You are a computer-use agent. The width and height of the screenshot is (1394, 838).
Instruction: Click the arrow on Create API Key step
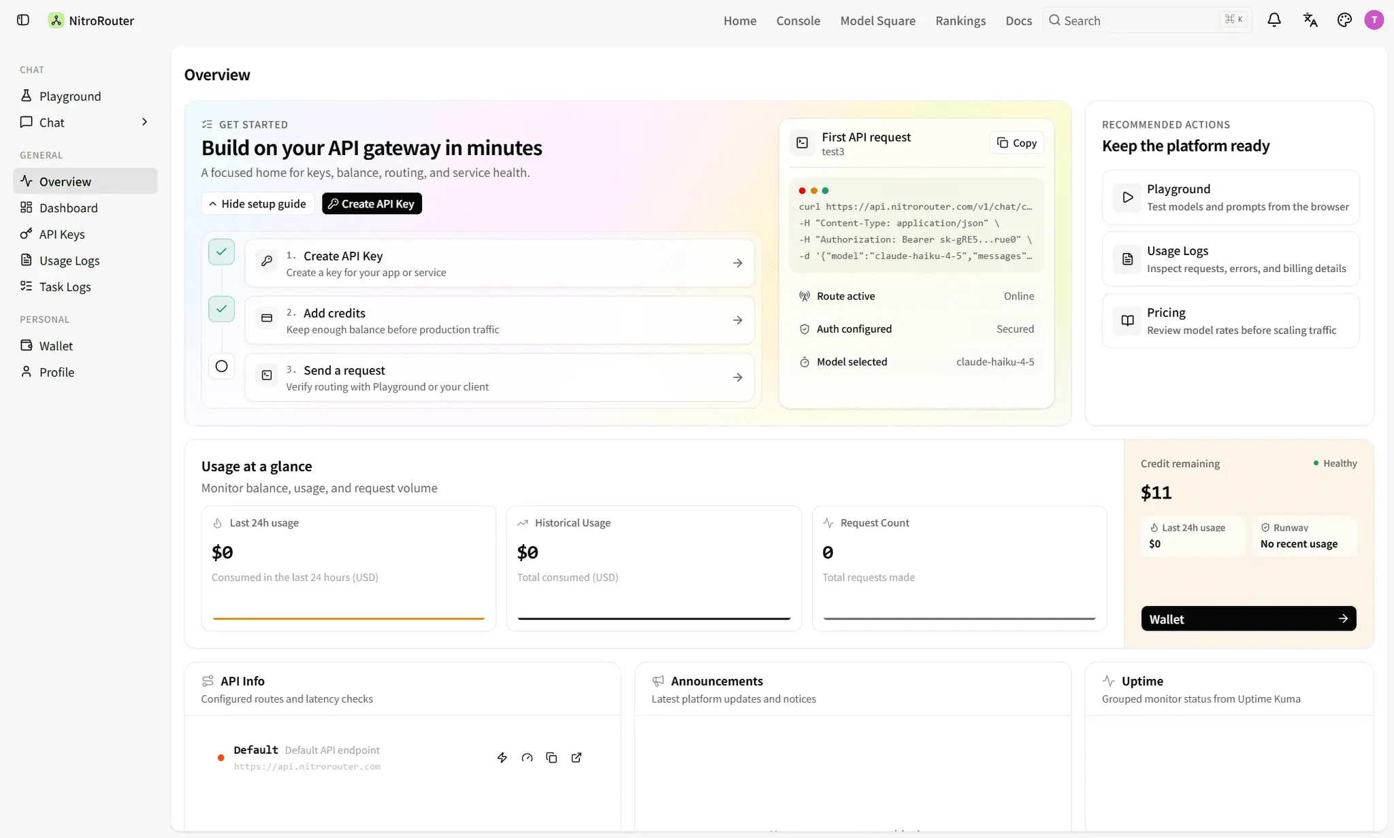click(738, 263)
